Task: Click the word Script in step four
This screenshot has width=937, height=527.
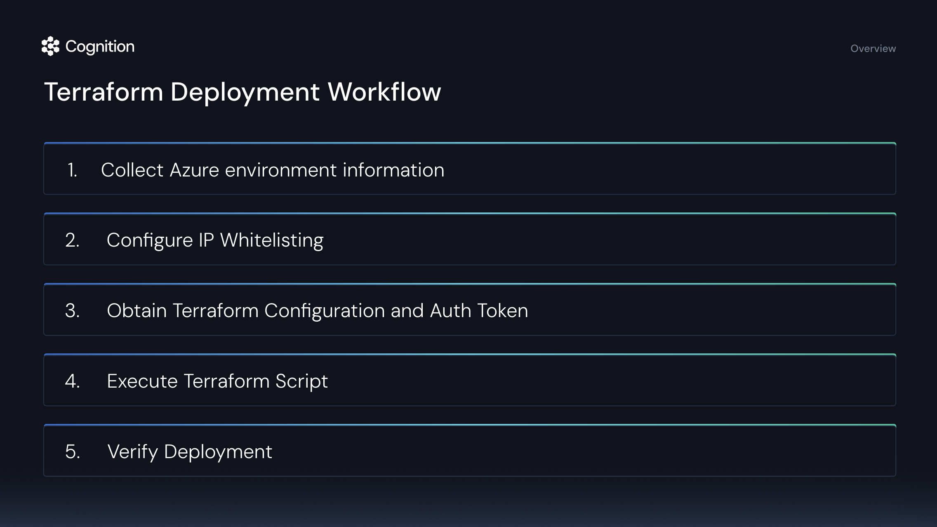Action: pos(301,381)
